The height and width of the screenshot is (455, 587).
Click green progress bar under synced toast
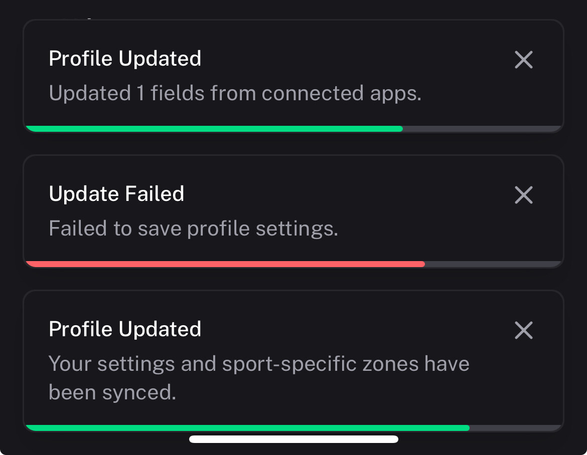(247, 428)
